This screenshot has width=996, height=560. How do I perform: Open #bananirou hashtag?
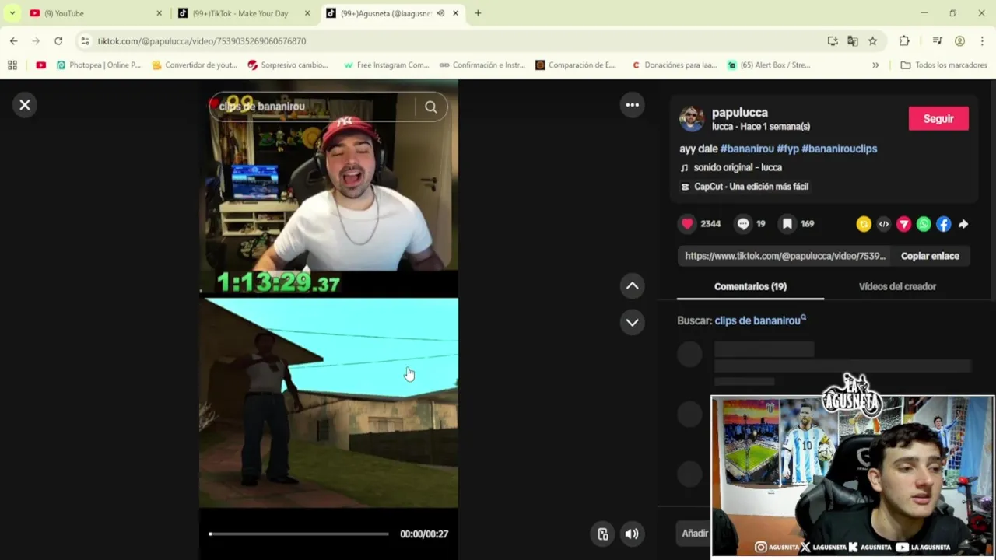coord(747,149)
